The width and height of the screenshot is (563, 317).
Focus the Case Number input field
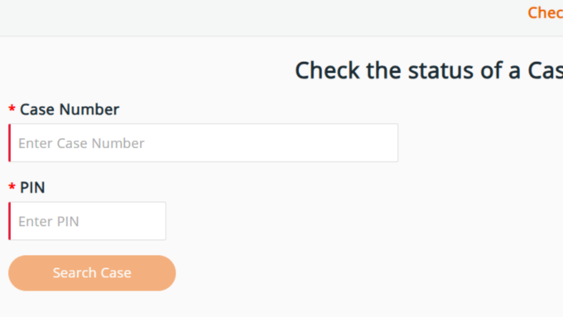[203, 143]
